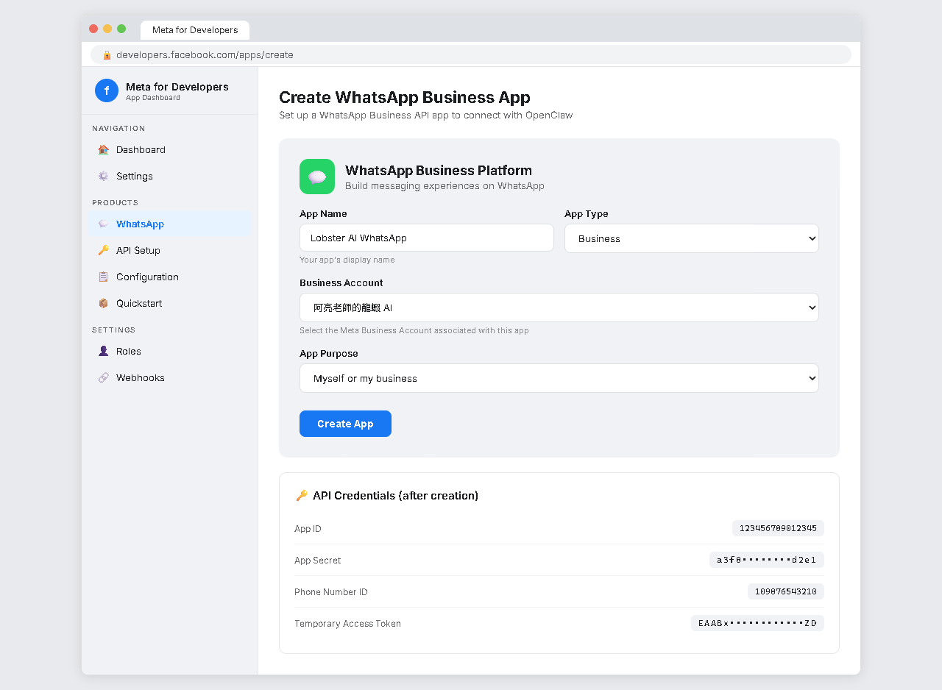Click the Dashboard house icon
This screenshot has width=942, height=690.
(103, 150)
